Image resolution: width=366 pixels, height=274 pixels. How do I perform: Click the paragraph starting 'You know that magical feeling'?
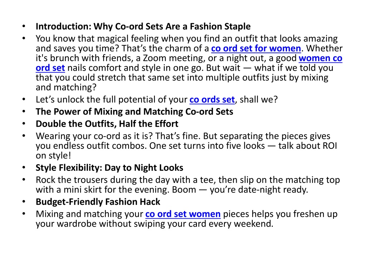[x=189, y=63]
